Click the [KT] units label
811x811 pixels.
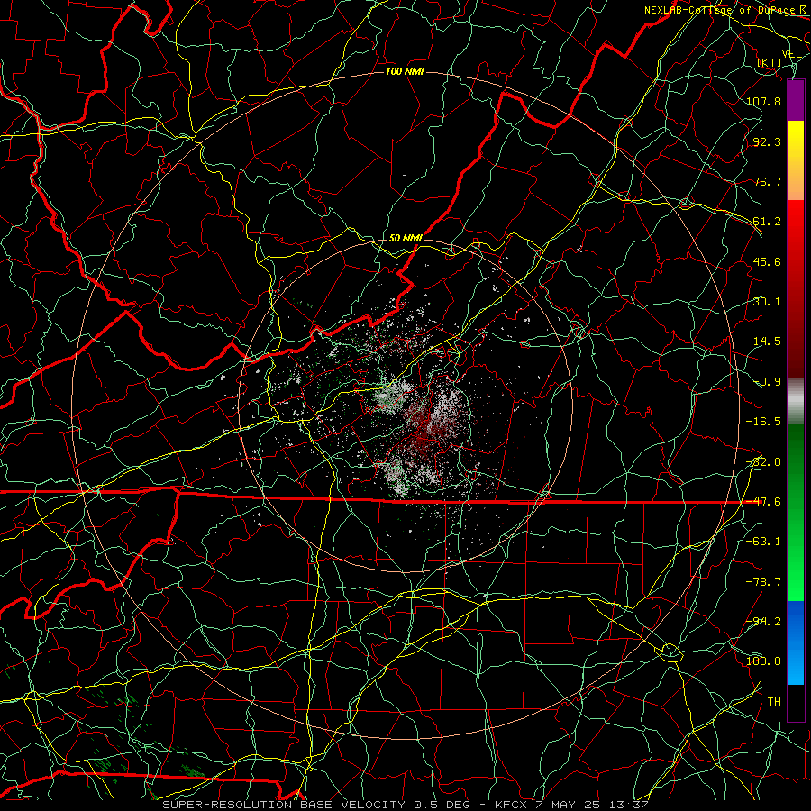tap(770, 62)
